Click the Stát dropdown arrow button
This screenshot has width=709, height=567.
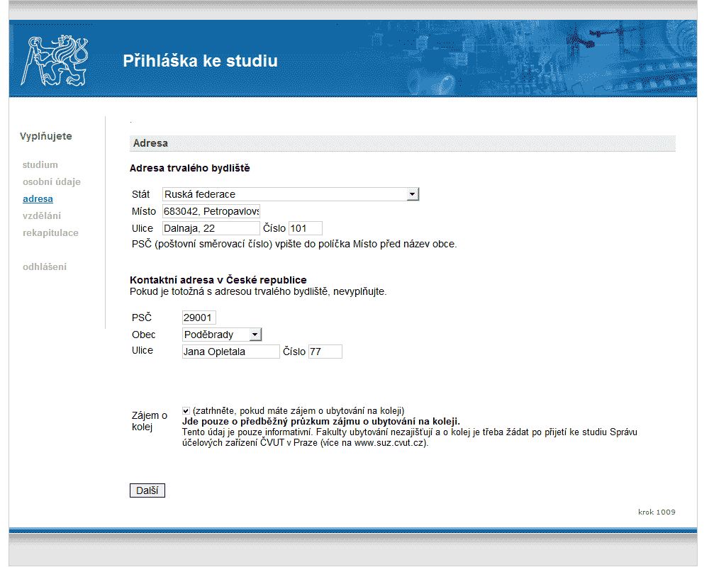413,194
